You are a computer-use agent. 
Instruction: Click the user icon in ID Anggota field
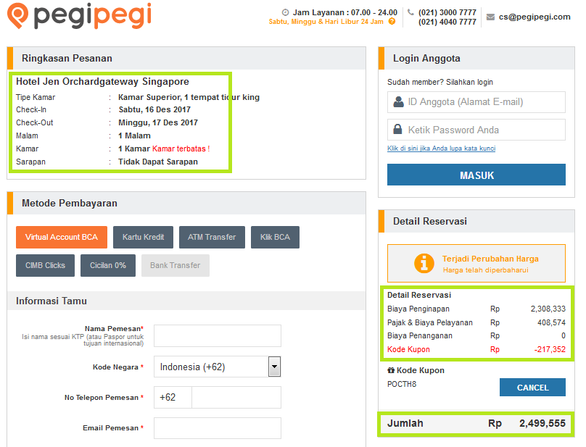pyautogui.click(x=398, y=101)
